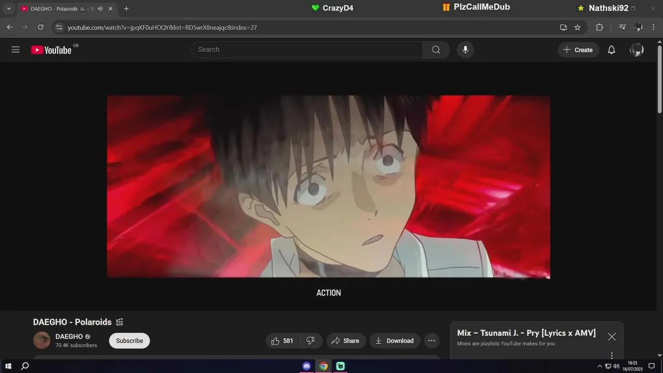Click the page scrollbar thumb
663x373 pixels.
659,79
